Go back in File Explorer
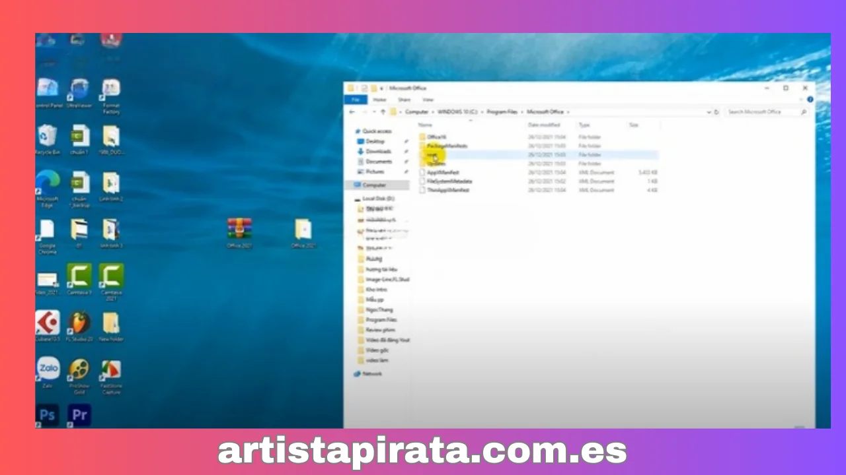The image size is (846, 475). tap(352, 112)
